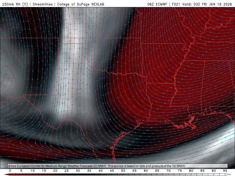Click the "Streamlines" label in the header
The image size is (235, 176).
click(x=43, y=4)
